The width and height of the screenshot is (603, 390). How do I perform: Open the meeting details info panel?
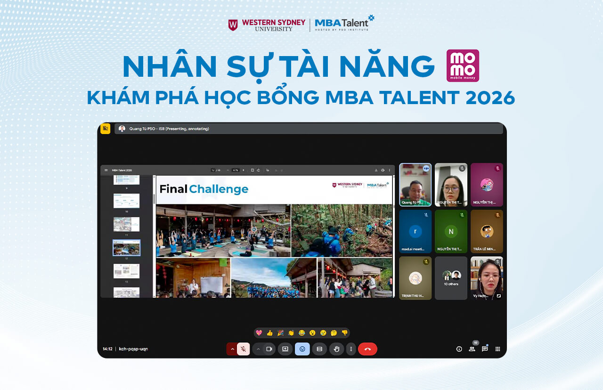point(459,349)
